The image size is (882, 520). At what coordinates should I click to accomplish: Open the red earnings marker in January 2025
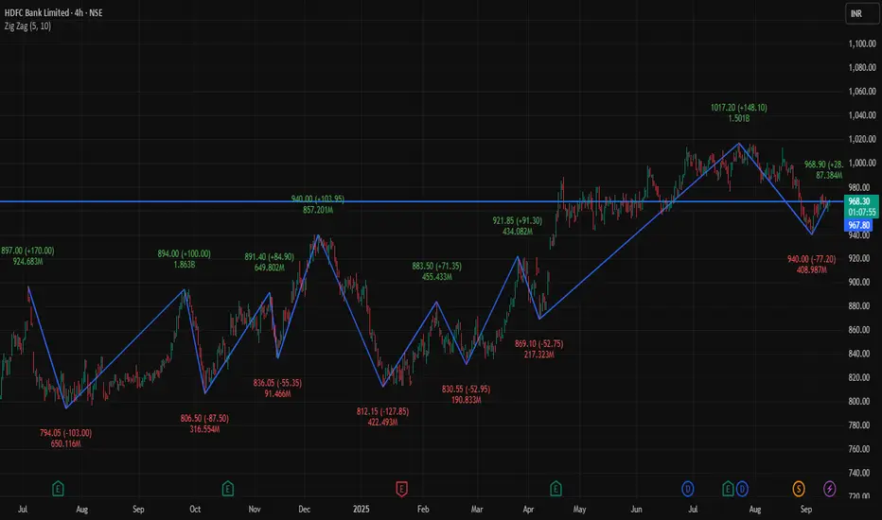pyautogui.click(x=401, y=489)
